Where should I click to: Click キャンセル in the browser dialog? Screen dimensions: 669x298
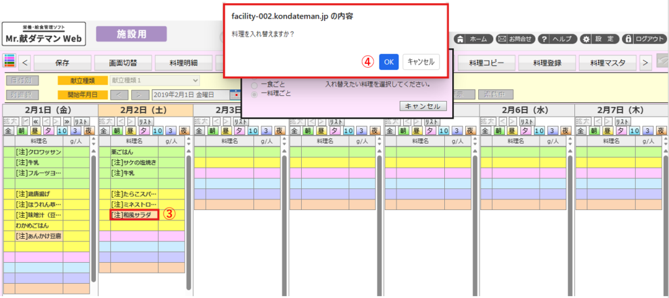421,61
